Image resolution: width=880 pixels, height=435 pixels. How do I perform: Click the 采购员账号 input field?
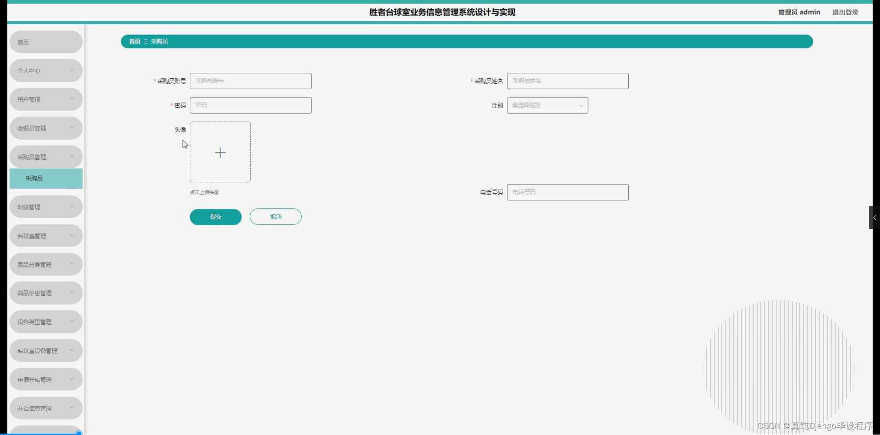tap(250, 81)
